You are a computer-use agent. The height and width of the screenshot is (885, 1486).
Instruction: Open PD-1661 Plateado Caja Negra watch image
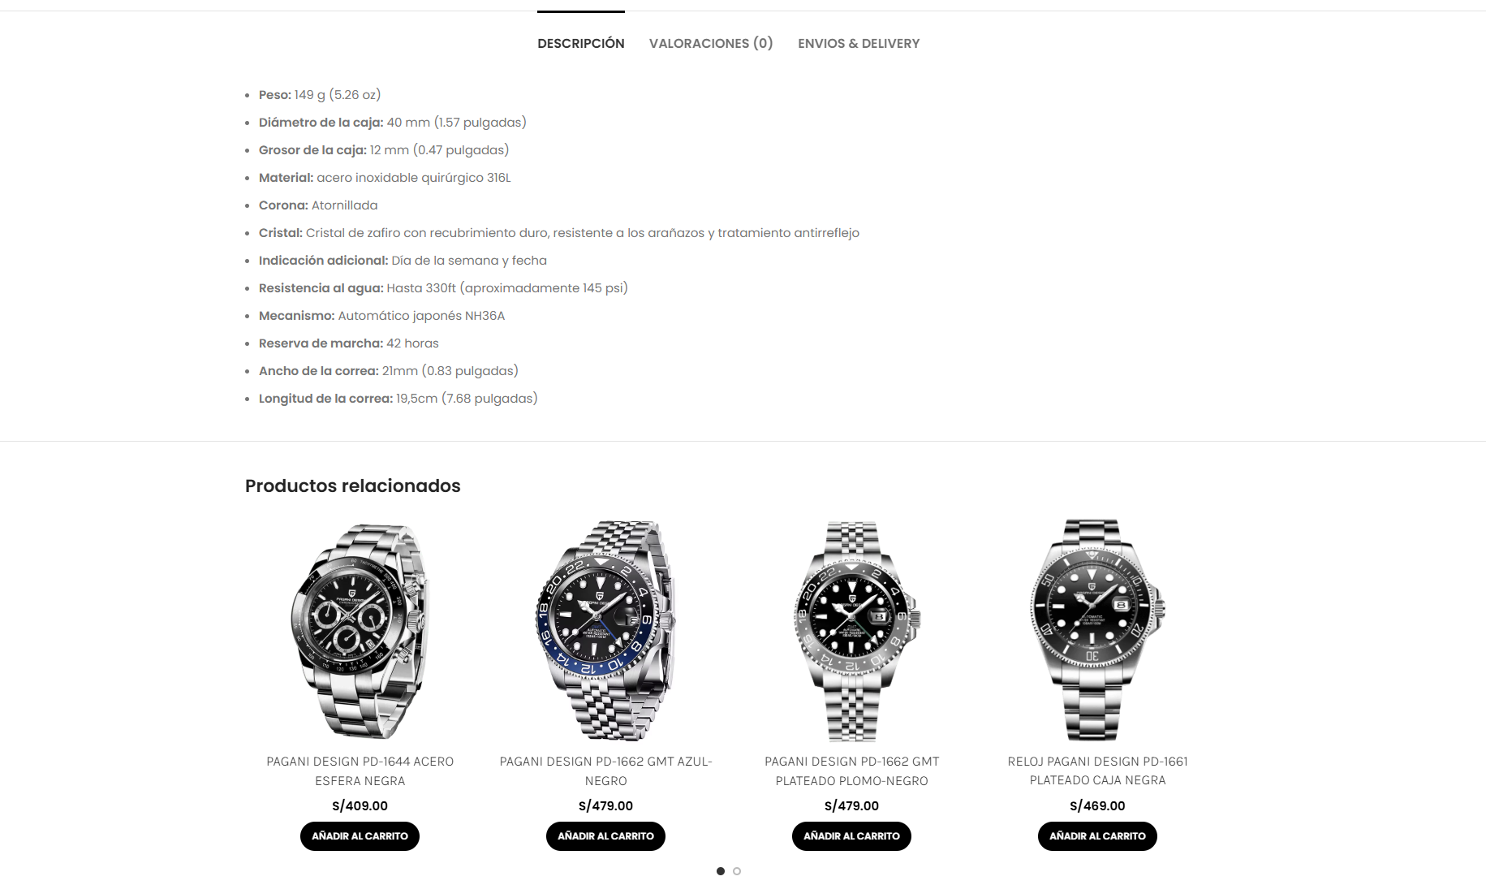coord(1097,630)
